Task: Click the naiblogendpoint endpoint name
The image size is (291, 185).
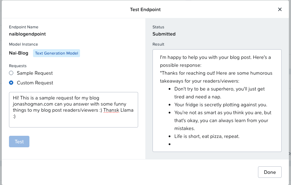Action: pos(27,34)
